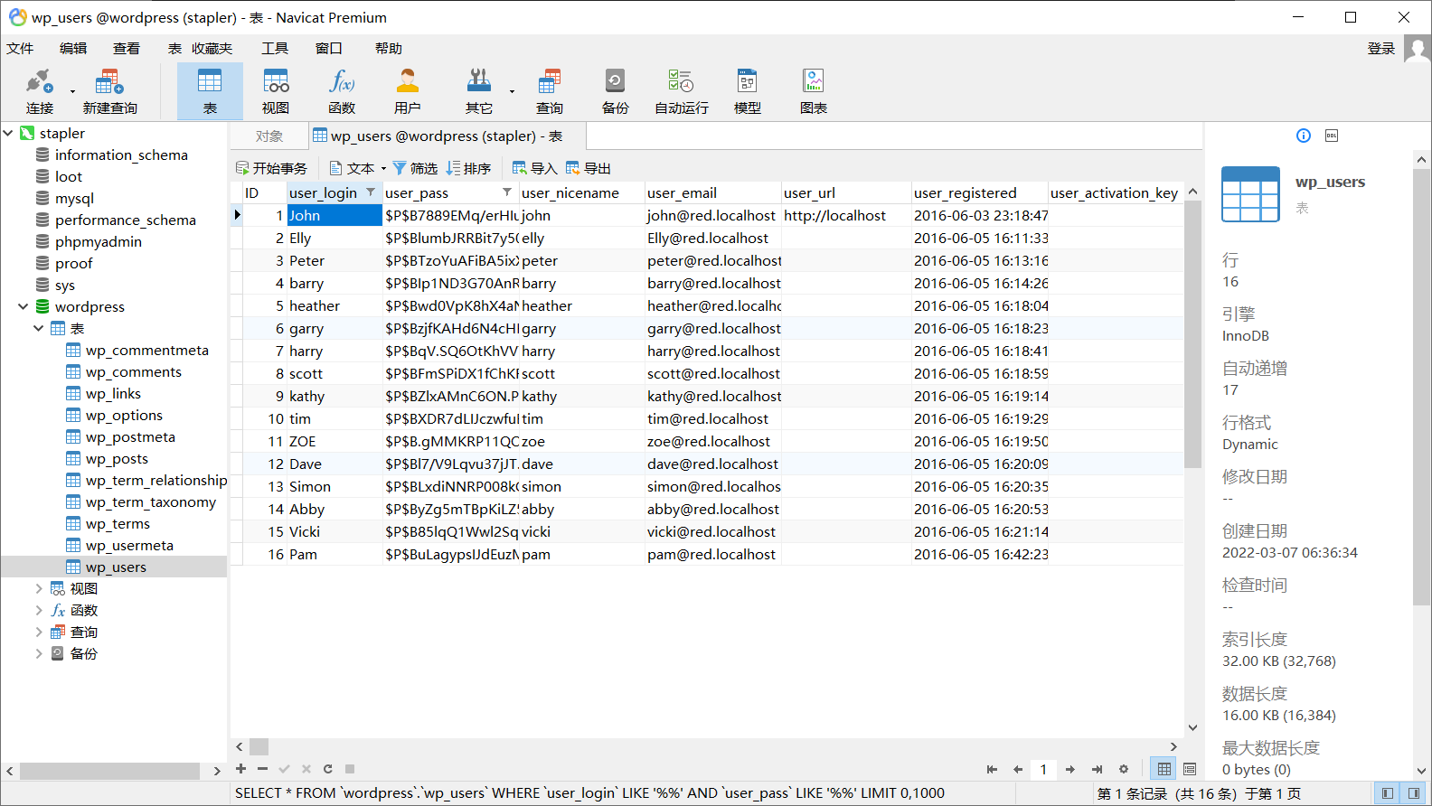Open the 其它 others toolbar icon
This screenshot has width=1432, height=806.
(478, 91)
